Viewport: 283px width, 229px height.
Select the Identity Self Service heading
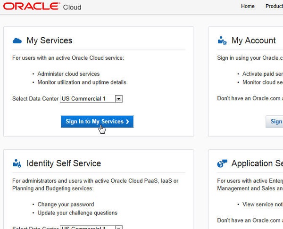pyautogui.click(x=64, y=164)
